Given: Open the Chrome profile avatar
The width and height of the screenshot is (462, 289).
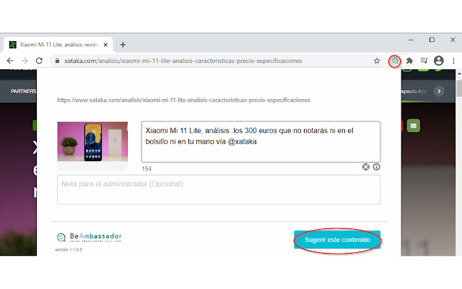Looking at the screenshot, I should [x=439, y=61].
